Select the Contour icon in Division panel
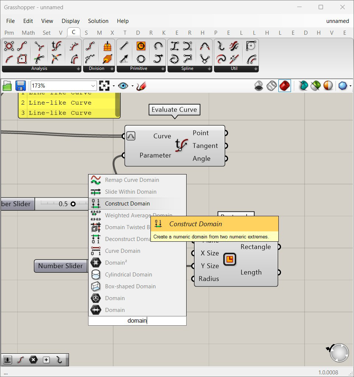The height and width of the screenshot is (377, 354). pos(107,46)
